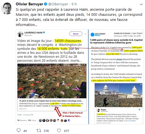Open the shoes on grass photo
Image resolution: width=145 pixels, height=134 pixels.
coord(52,81)
